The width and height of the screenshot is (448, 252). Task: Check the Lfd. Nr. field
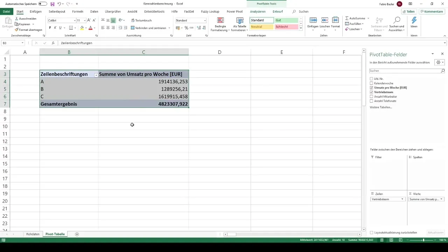tap(371, 79)
